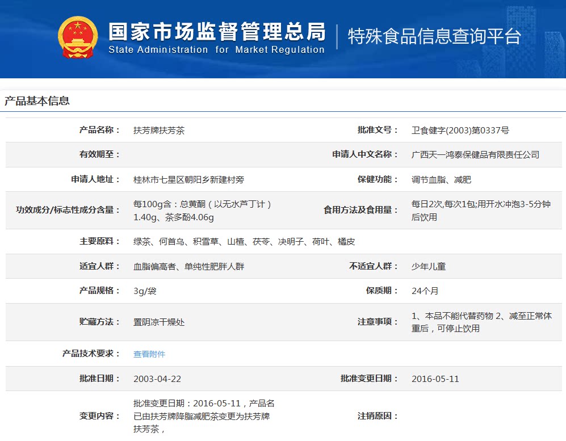Viewport: 566px width, 441px height.
Task: Select the address 桂林市七星区朝阳乡新建村旁
Action: tap(189, 179)
